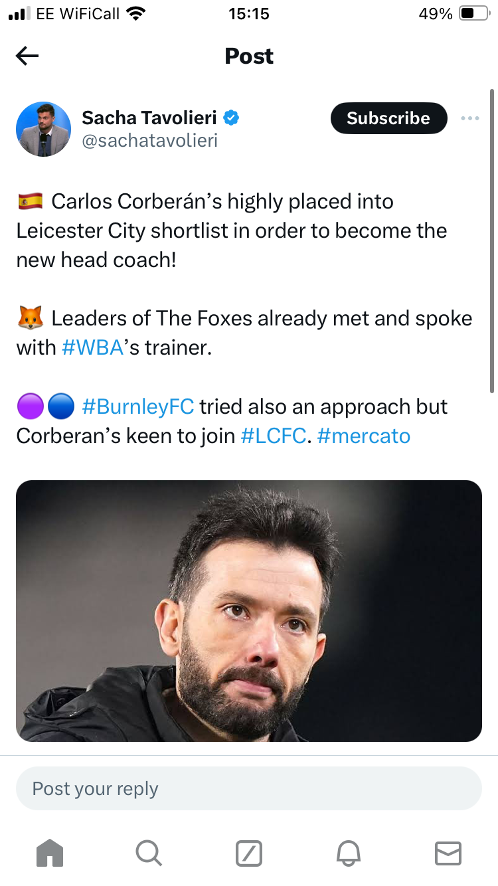Tap the @sachatavolieri handle

coord(149,141)
